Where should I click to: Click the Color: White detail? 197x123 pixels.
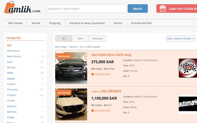click(130, 107)
